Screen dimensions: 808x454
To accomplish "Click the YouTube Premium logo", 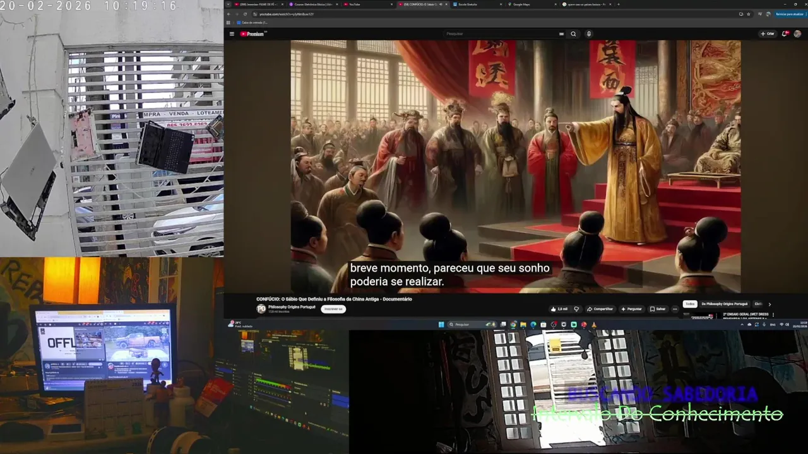I will (253, 34).
